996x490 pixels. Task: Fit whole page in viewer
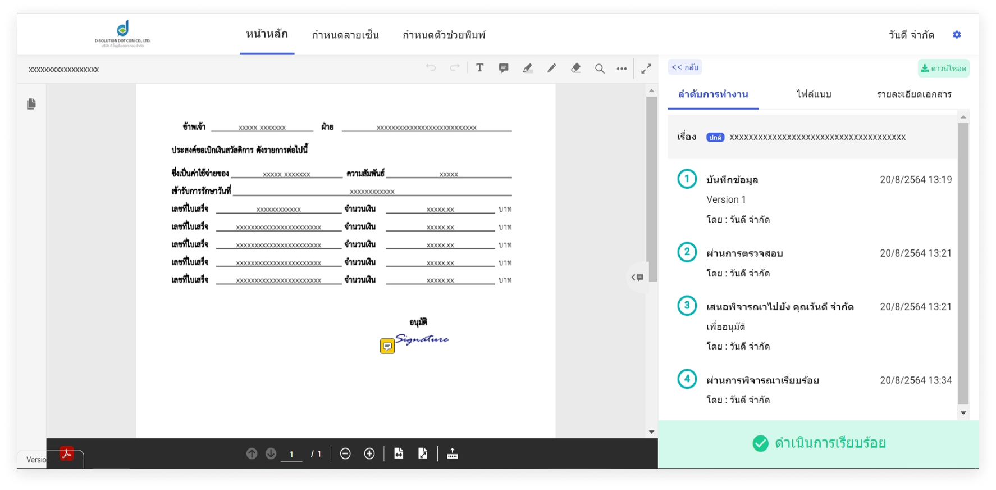click(423, 453)
